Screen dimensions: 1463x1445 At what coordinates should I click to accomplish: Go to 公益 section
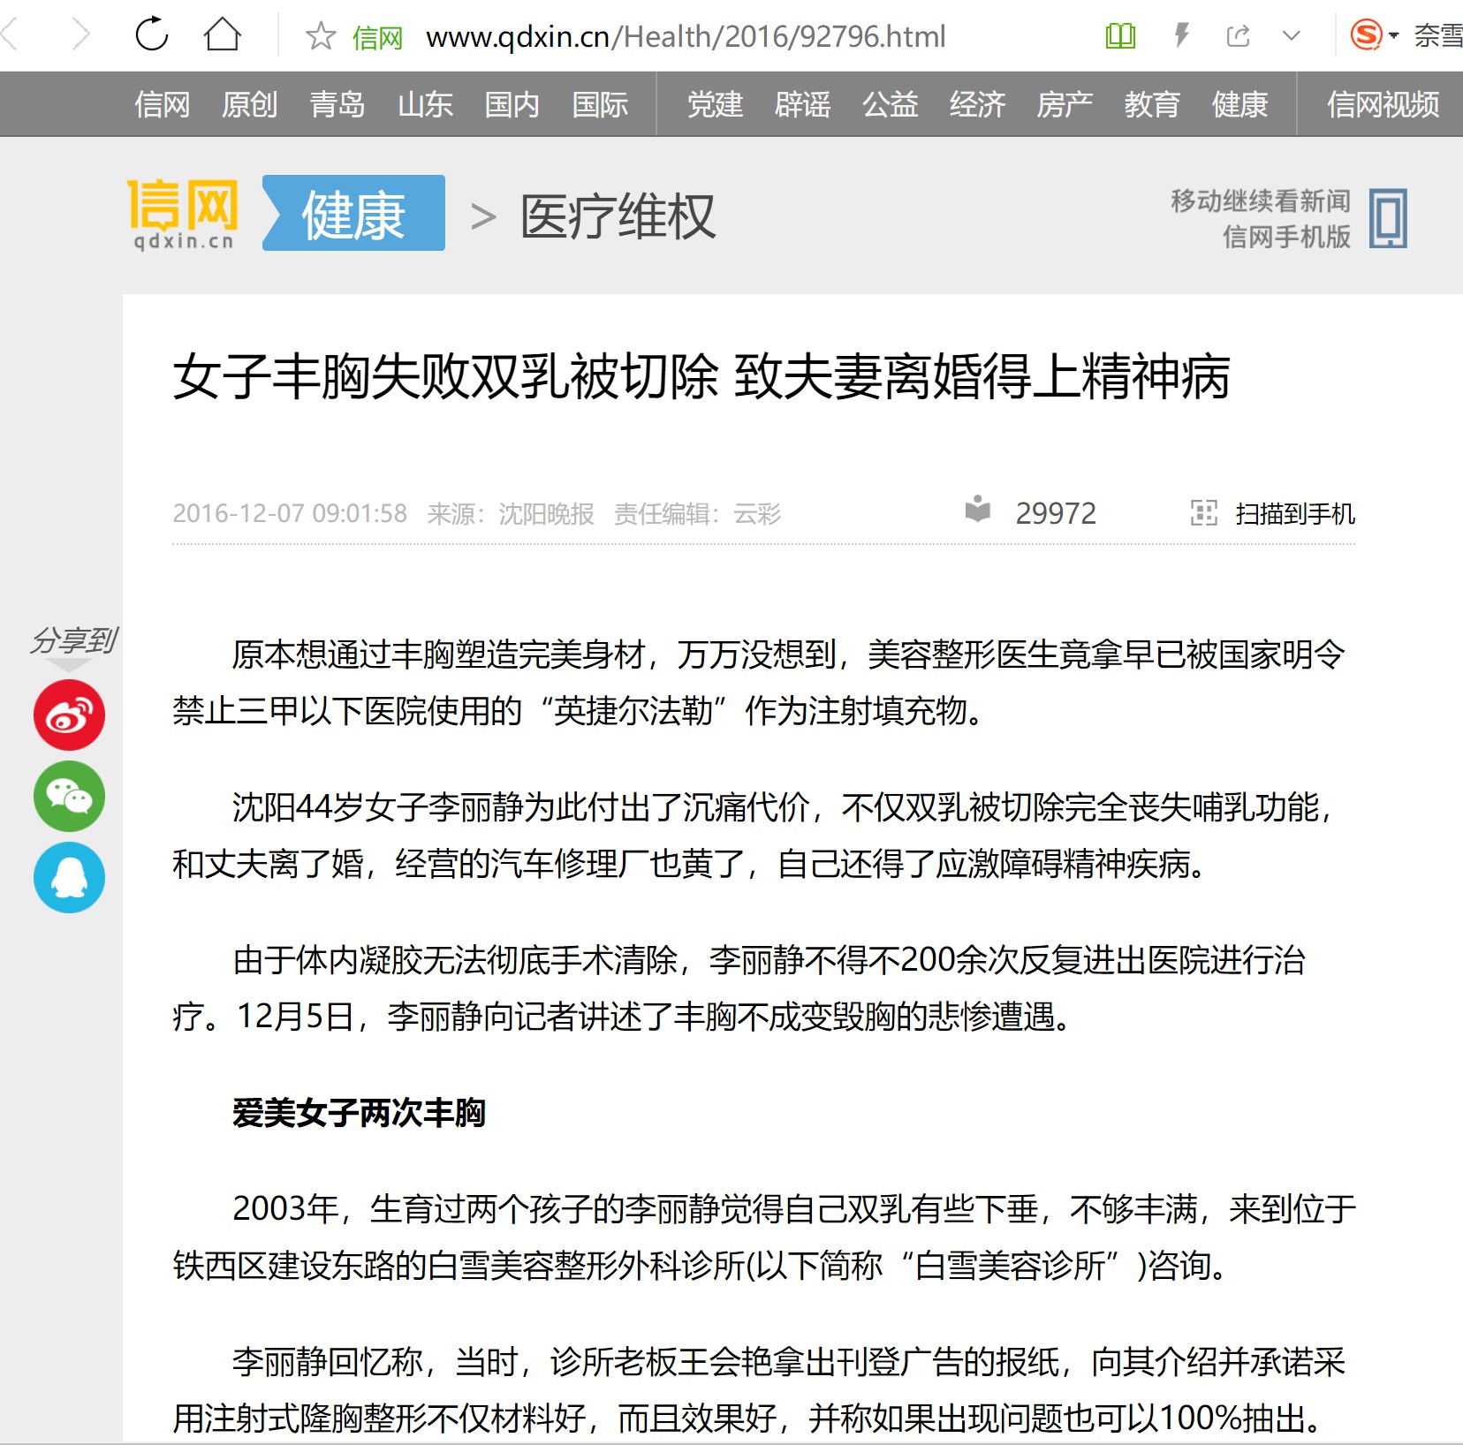point(890,104)
